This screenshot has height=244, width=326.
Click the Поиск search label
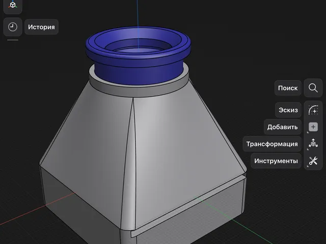pyautogui.click(x=288, y=88)
